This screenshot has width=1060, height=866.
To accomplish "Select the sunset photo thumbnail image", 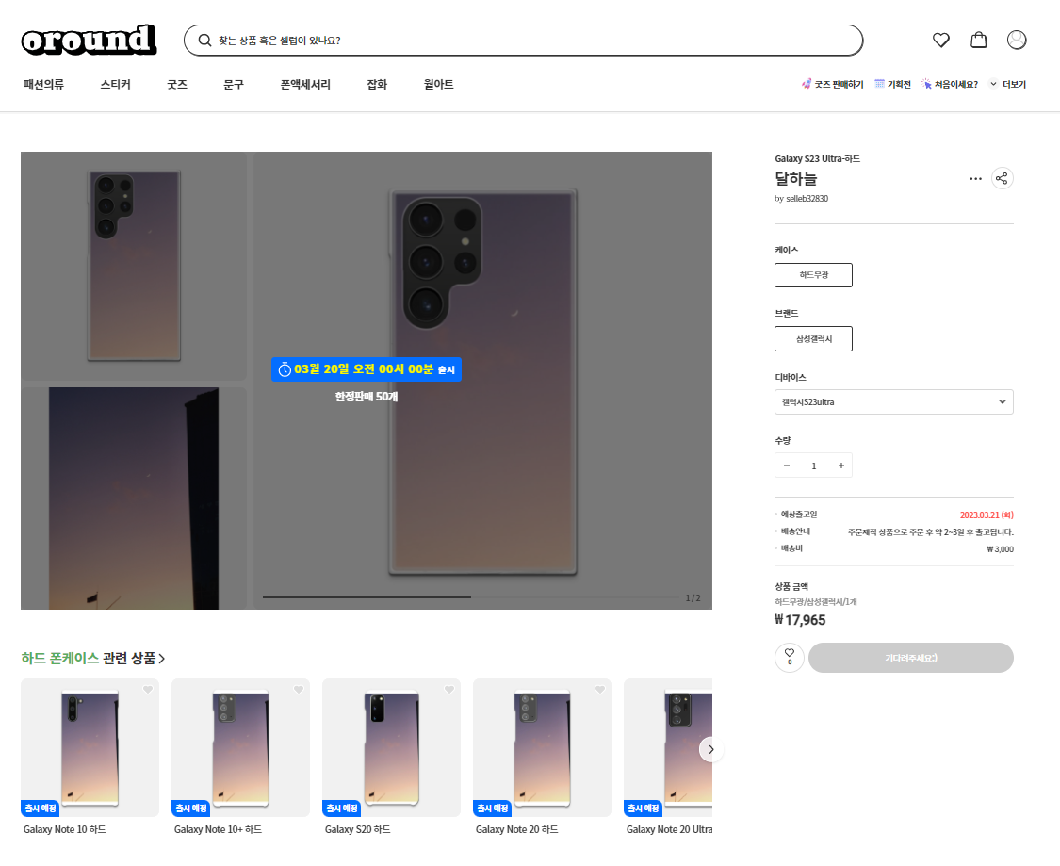I will [134, 498].
